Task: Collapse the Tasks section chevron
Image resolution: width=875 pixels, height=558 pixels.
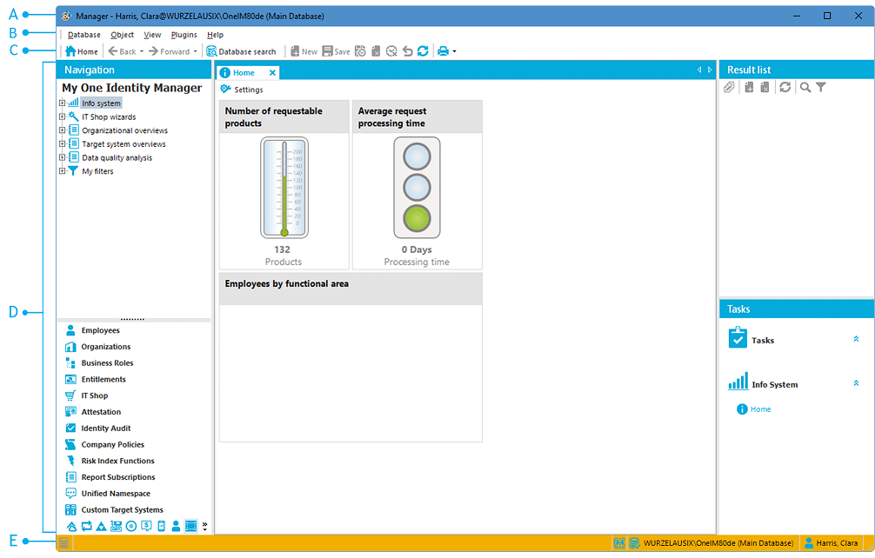Action: pos(856,340)
